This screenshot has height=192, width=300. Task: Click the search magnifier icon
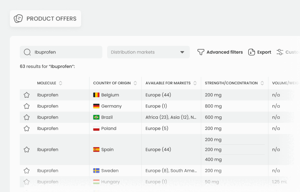pyautogui.click(x=27, y=52)
